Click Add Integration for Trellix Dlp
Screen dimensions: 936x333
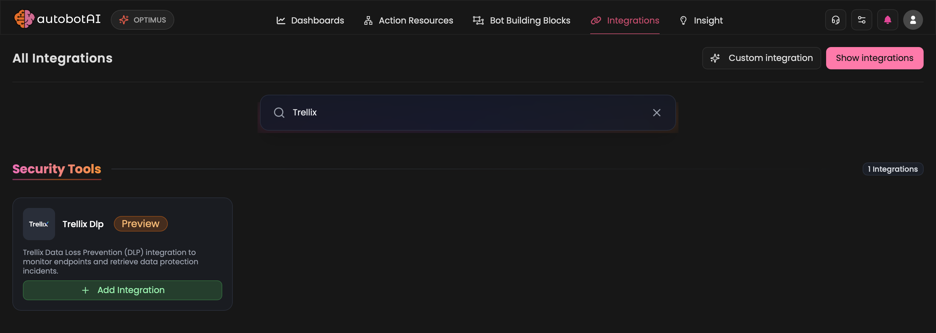(x=123, y=290)
